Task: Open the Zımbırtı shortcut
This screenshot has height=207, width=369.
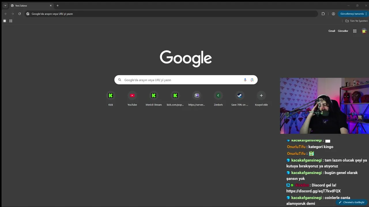Action: pos(218,99)
